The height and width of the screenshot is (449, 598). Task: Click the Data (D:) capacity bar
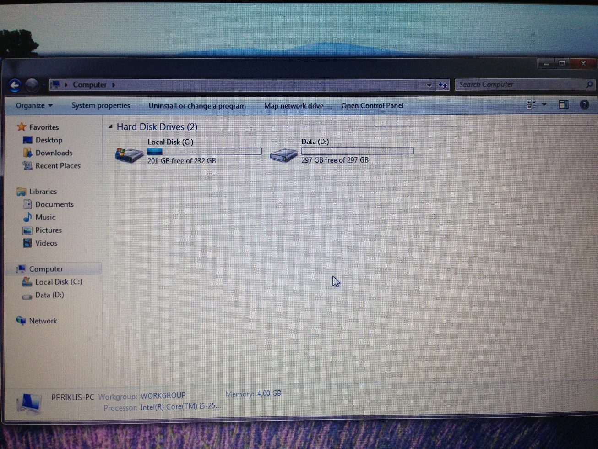click(357, 151)
